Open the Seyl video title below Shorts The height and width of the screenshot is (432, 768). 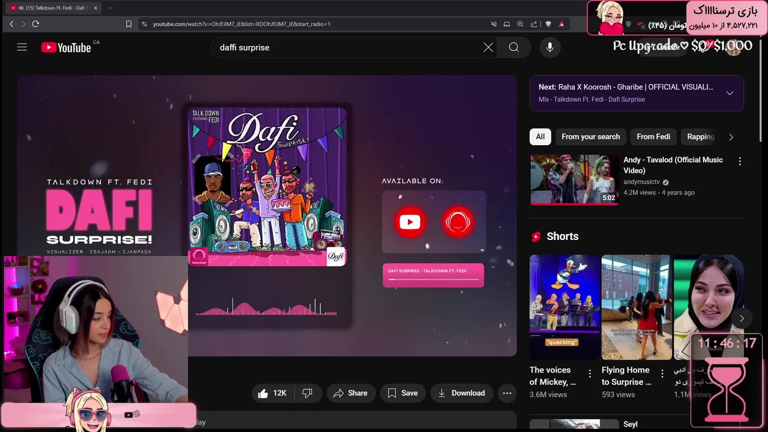point(630,424)
